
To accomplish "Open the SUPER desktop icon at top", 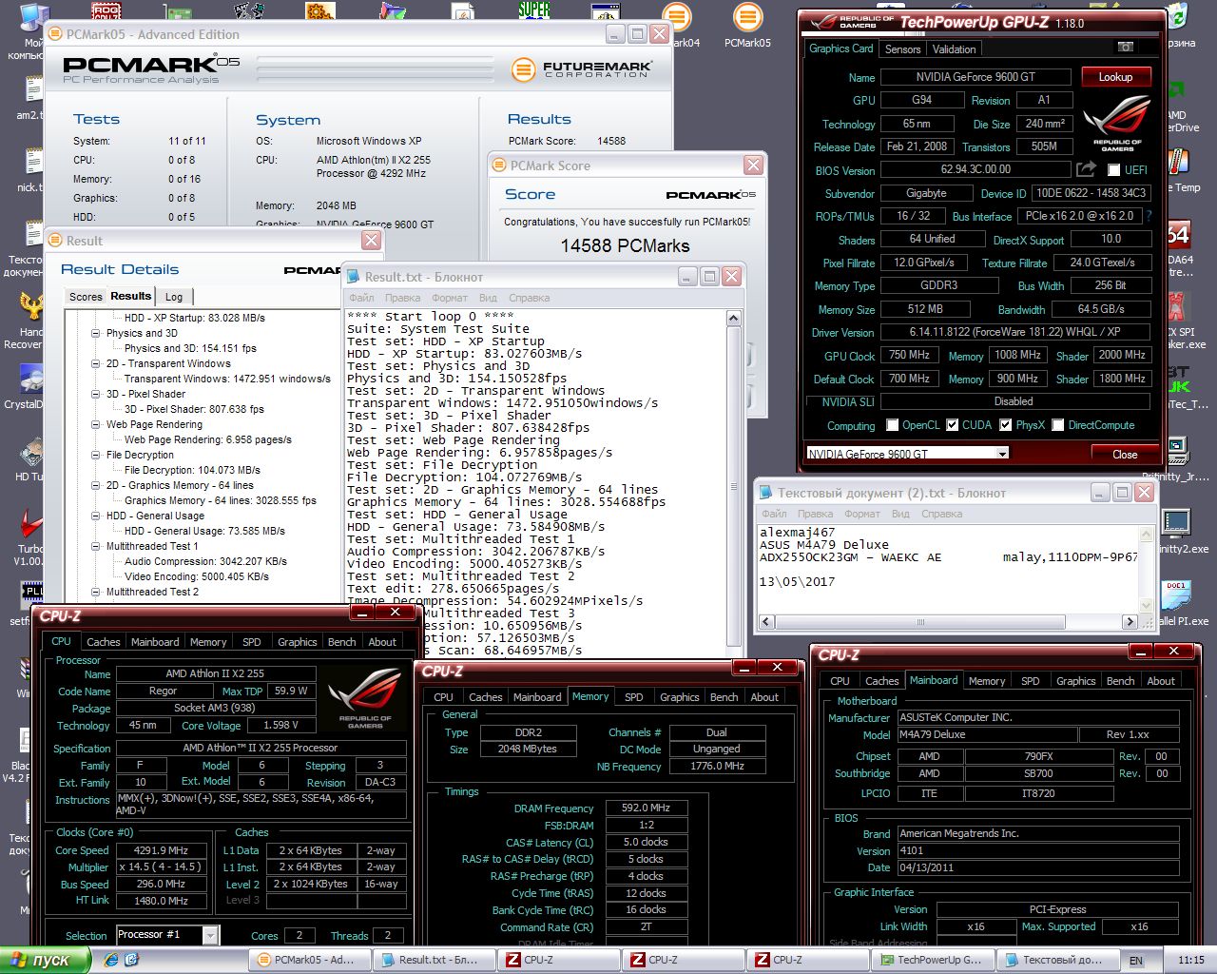I will [x=533, y=11].
